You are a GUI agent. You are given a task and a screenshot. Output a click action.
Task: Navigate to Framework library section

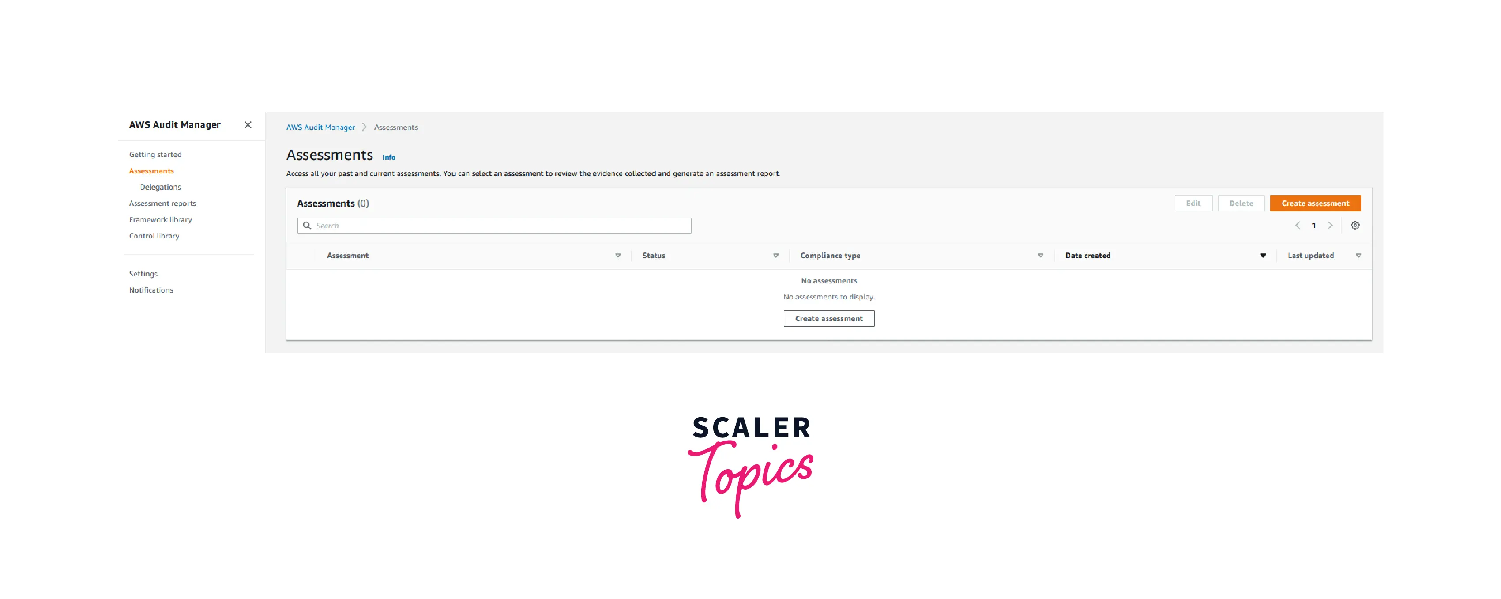click(161, 219)
